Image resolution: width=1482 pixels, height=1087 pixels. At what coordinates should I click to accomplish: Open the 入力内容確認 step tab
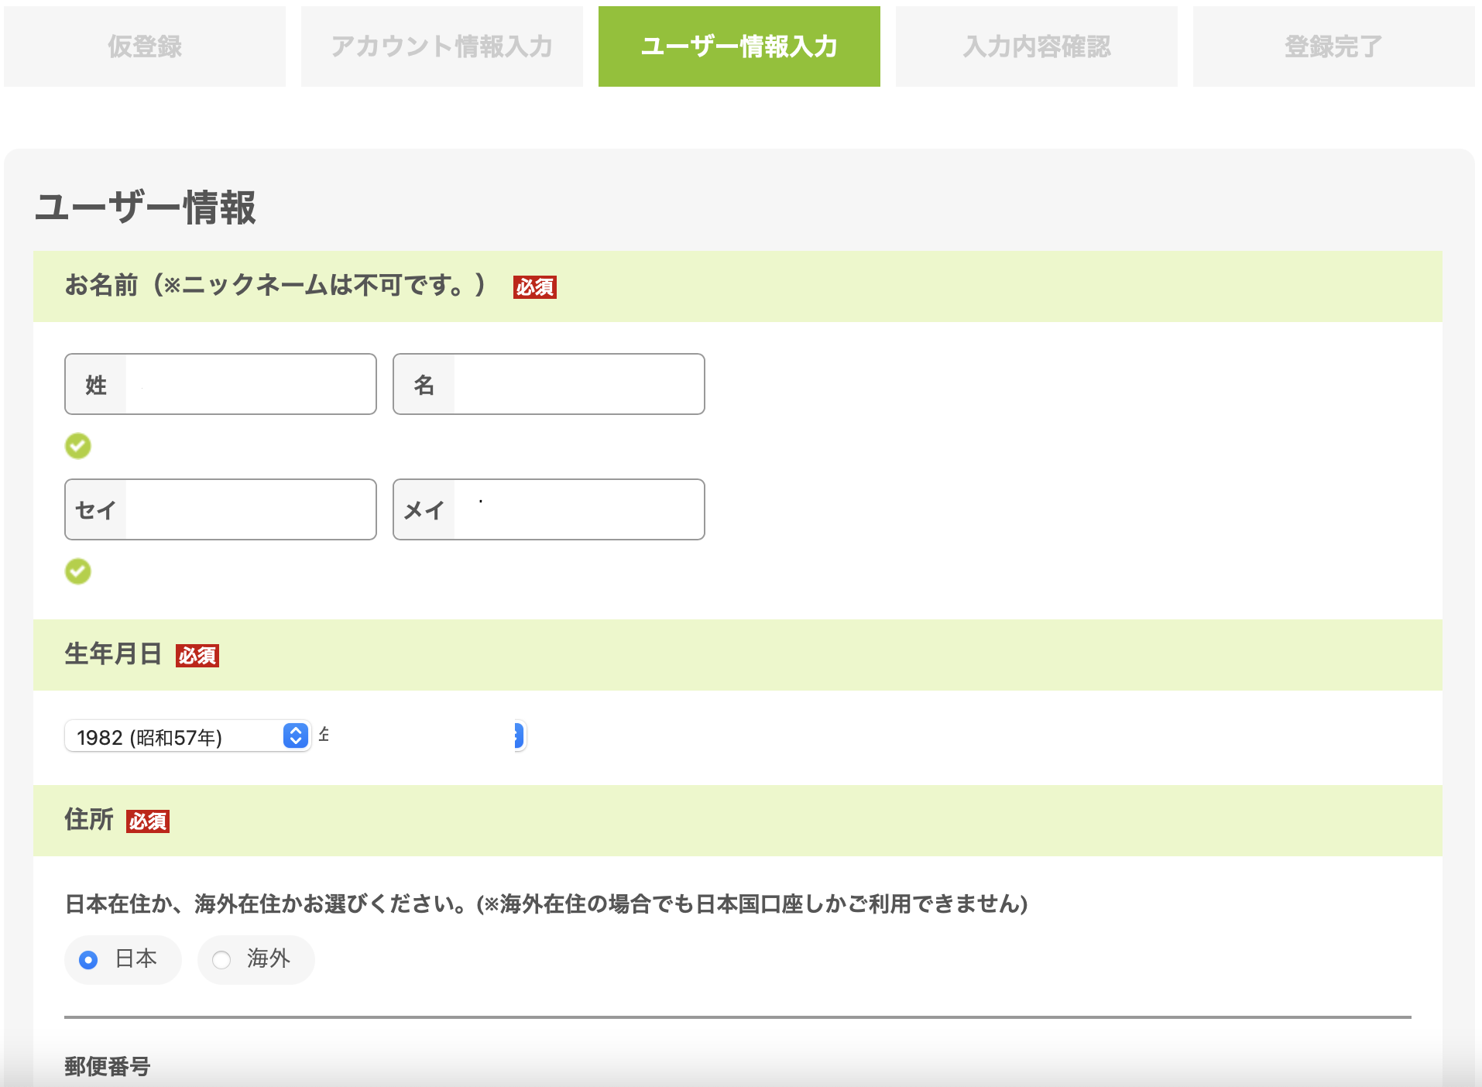pos(1037,46)
